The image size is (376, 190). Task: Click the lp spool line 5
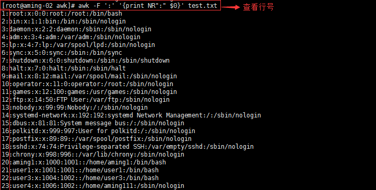coord(78,45)
